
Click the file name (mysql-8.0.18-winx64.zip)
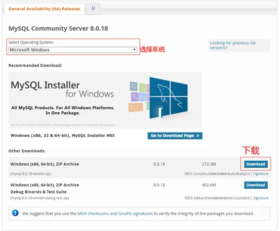click(x=31, y=174)
